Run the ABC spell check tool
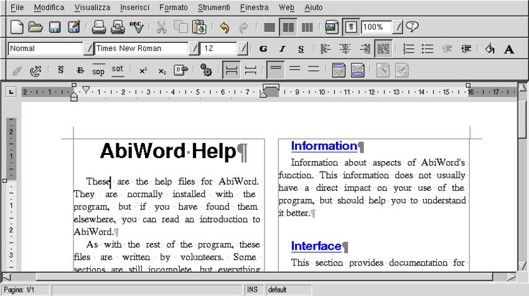Image resolution: width=529 pixels, height=296 pixels. 137,27
